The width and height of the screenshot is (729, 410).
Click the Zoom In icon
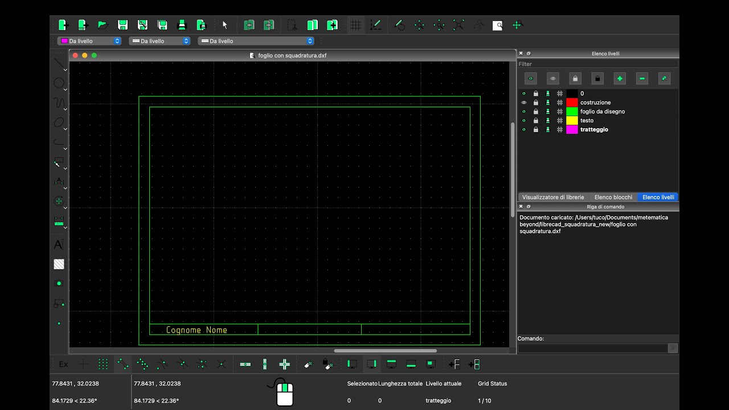click(x=419, y=25)
